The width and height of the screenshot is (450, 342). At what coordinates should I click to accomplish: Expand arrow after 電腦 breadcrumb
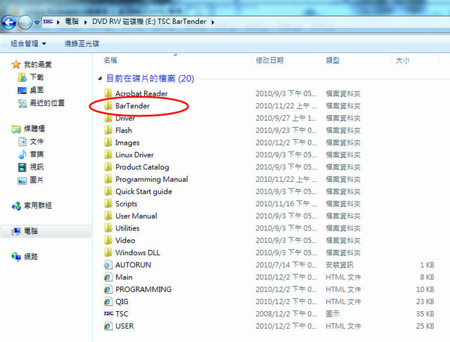click(x=85, y=22)
